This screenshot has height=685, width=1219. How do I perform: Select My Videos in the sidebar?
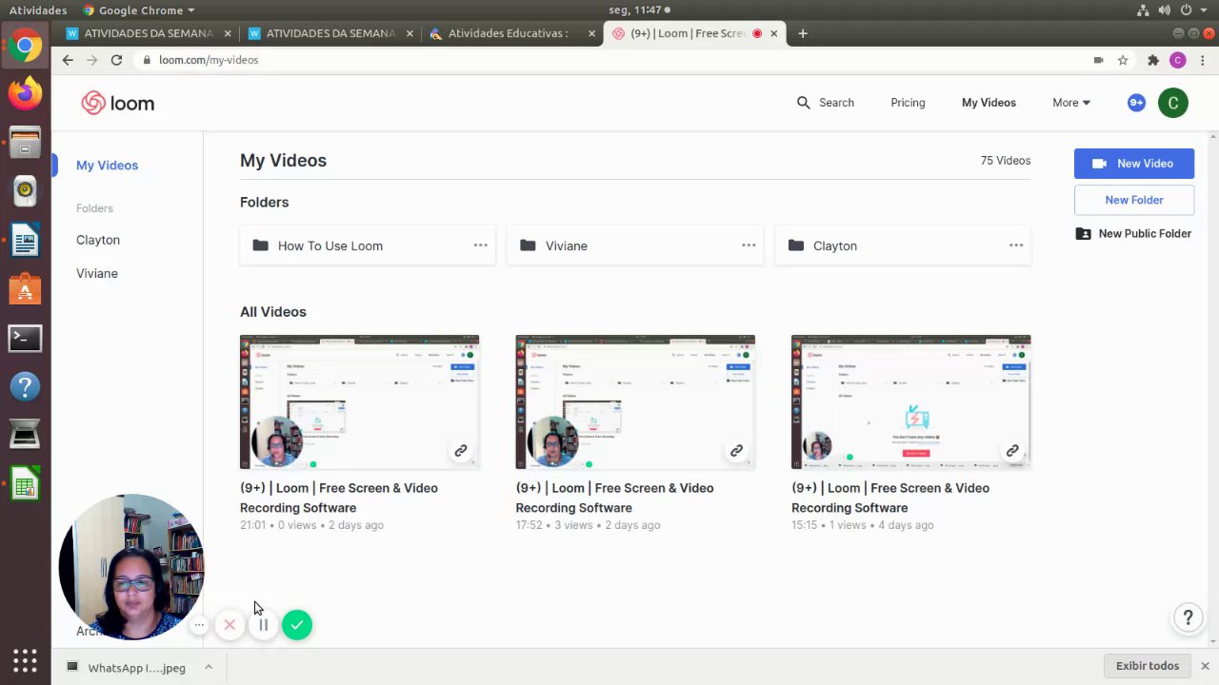[x=107, y=166]
